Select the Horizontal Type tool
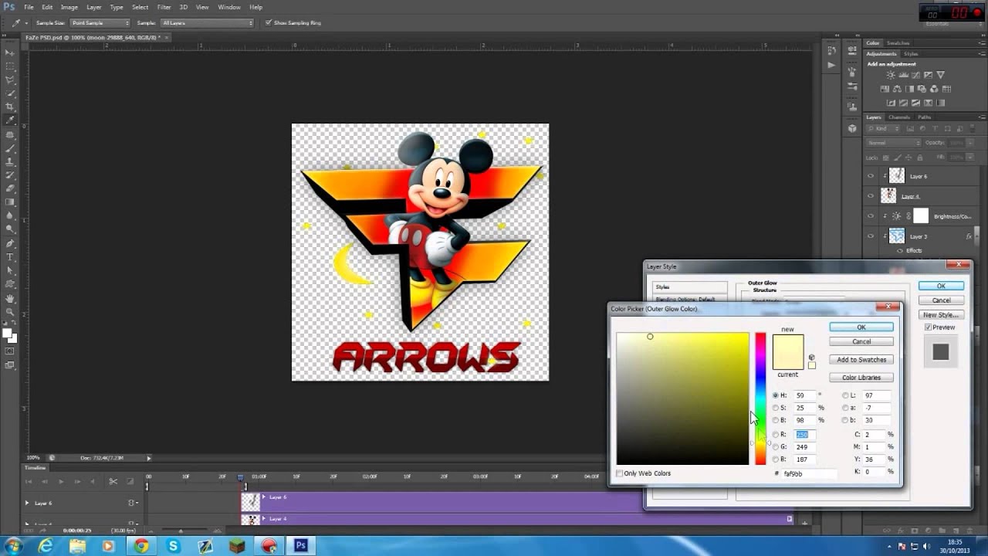This screenshot has height=556, width=988. point(10,256)
